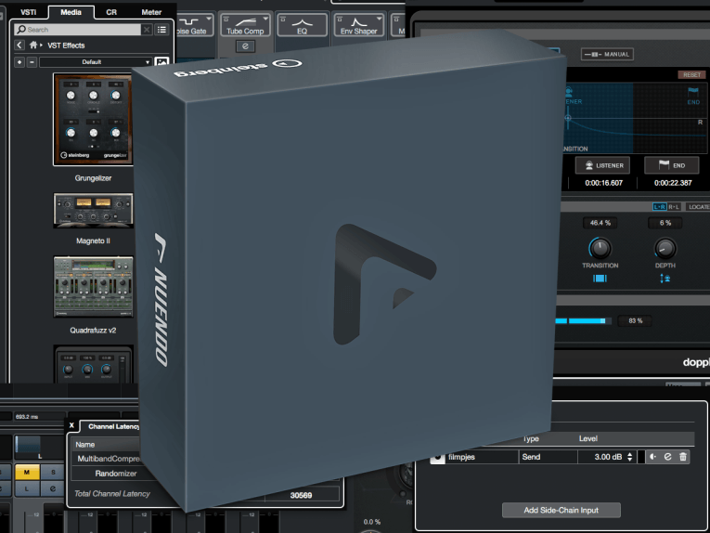The image size is (710, 533).
Task: Click the 0:00:22.387 end time value
Action: pyautogui.click(x=673, y=183)
